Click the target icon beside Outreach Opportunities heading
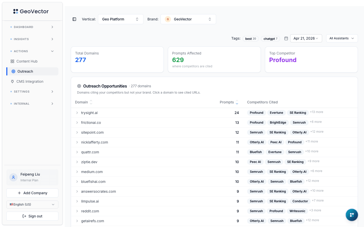The width and height of the screenshot is (364, 227). (79, 86)
